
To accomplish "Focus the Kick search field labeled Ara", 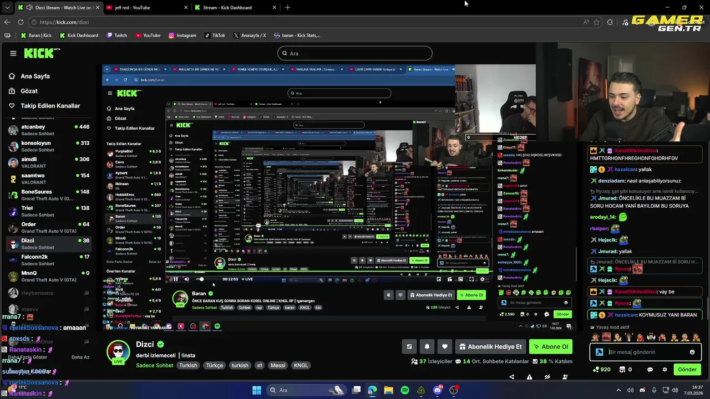I will pos(355,53).
